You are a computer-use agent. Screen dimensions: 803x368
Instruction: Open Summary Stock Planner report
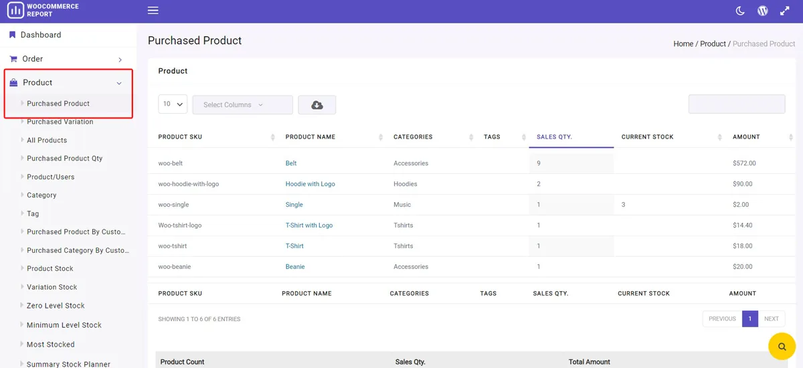(x=68, y=364)
